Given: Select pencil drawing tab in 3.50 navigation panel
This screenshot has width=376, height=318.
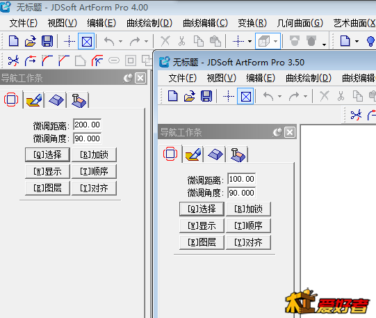Looking at the screenshot, I should (x=193, y=154).
